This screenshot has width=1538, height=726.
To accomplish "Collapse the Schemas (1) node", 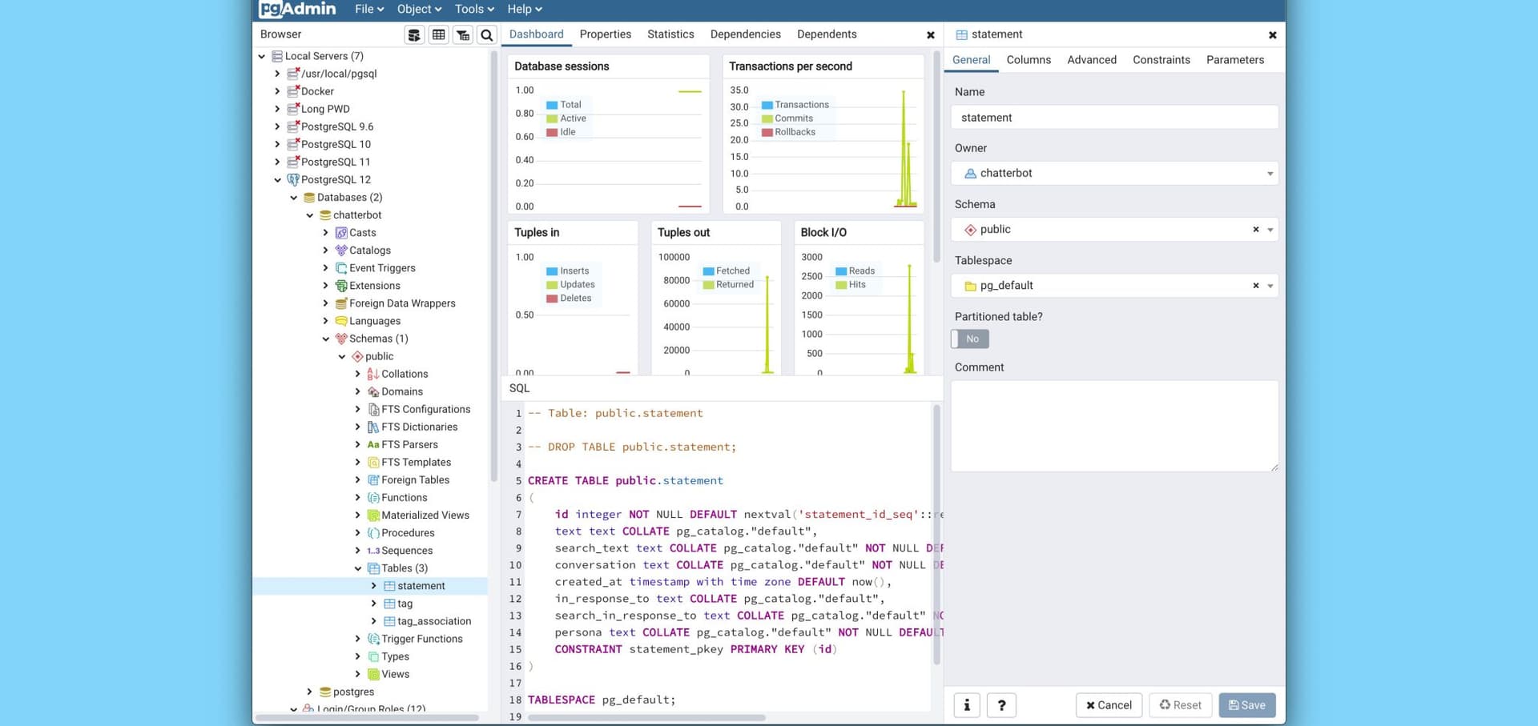I will 326,339.
